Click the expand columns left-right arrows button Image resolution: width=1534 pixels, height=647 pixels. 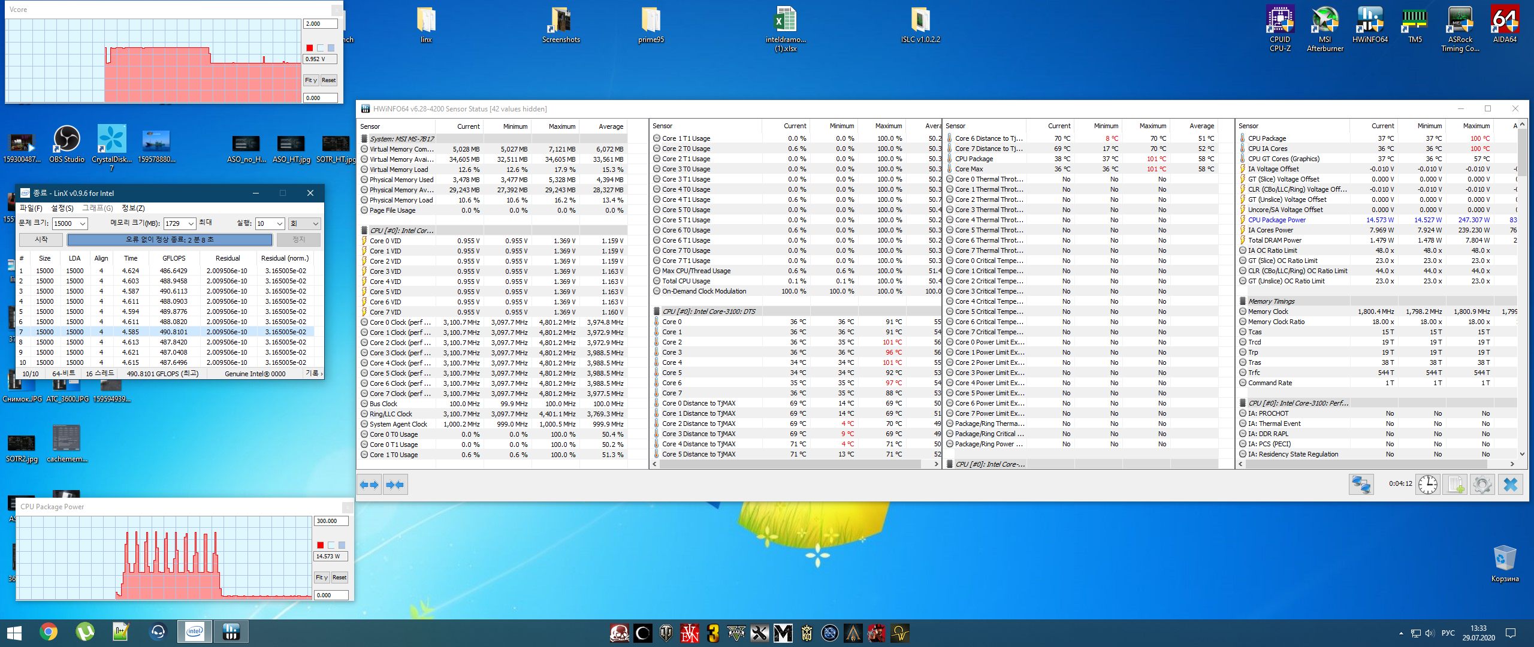point(369,485)
